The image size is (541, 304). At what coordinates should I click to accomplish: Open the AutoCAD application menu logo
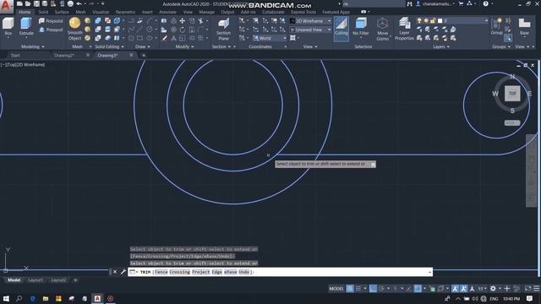point(6,6)
